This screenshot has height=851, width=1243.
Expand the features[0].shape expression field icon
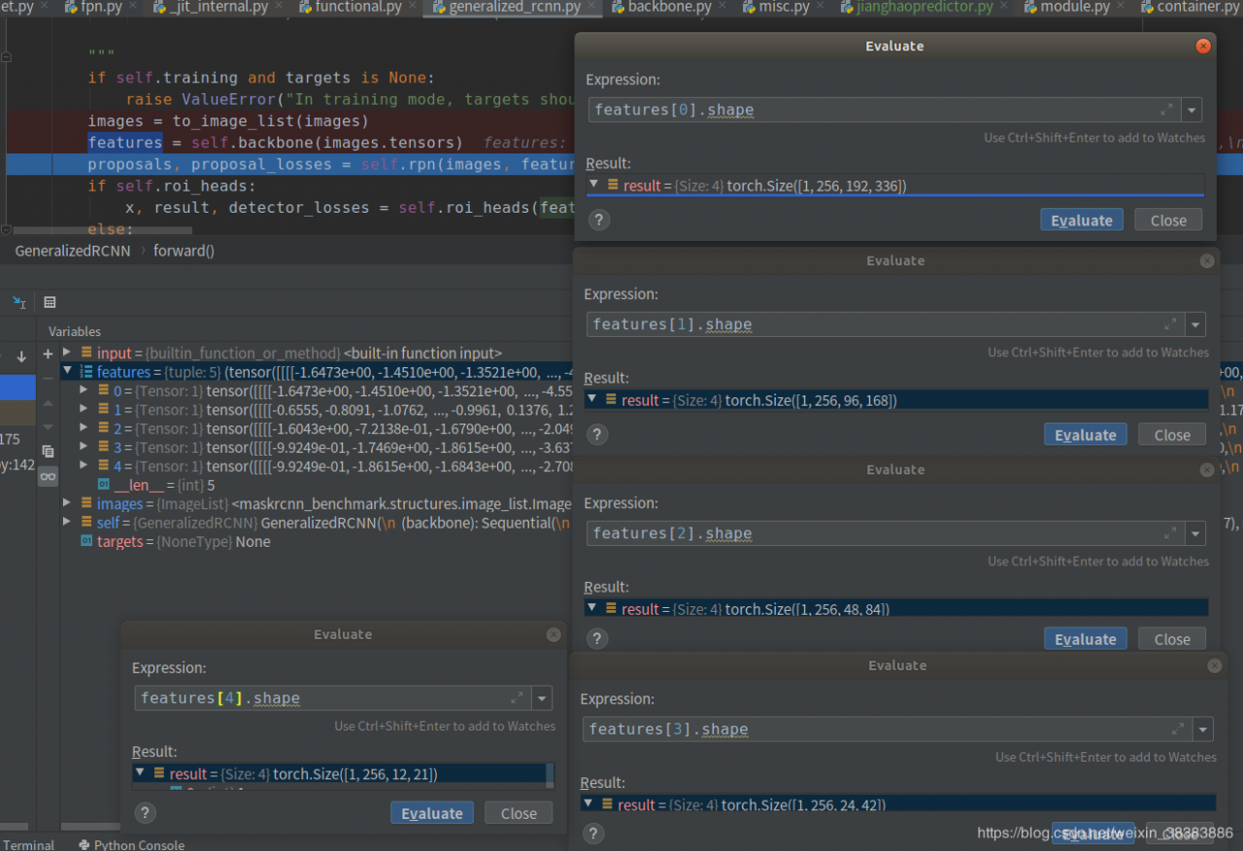tap(1167, 110)
